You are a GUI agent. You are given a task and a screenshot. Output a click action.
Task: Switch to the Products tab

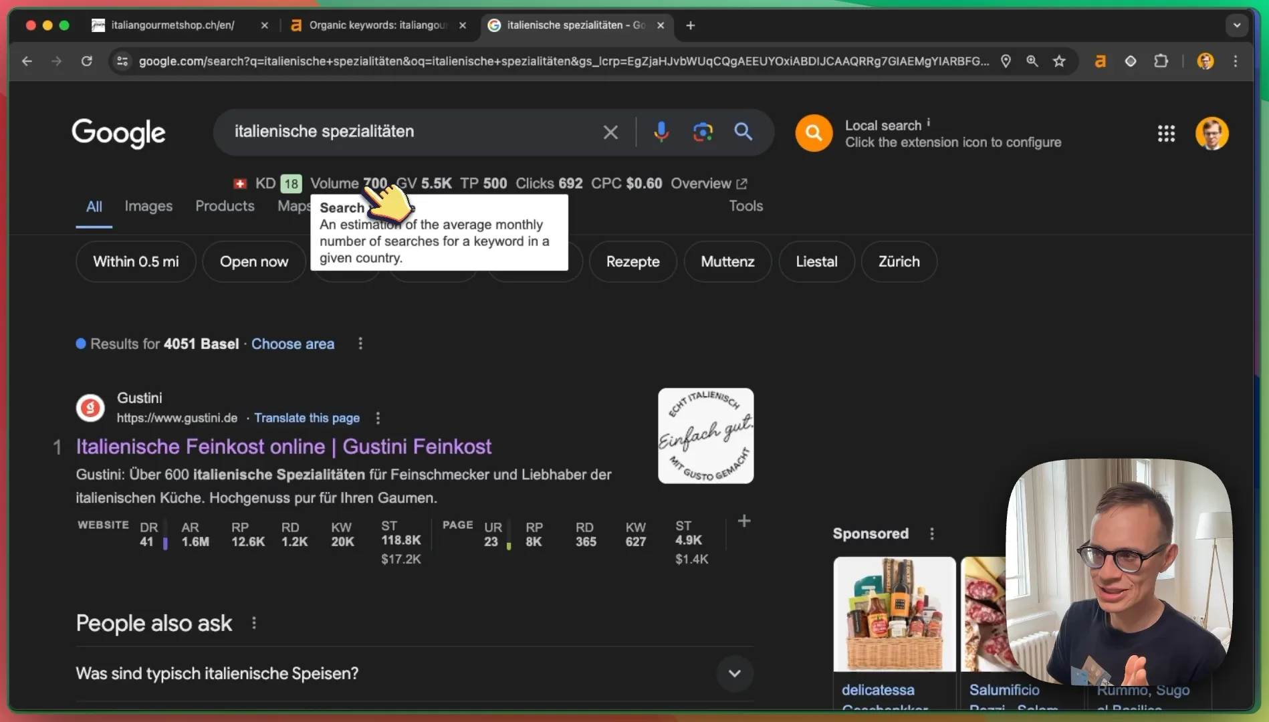coord(225,206)
